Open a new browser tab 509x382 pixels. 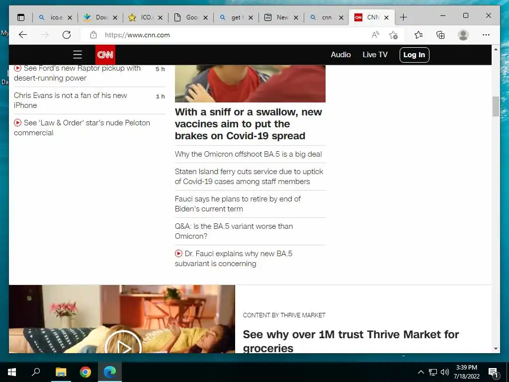click(403, 17)
